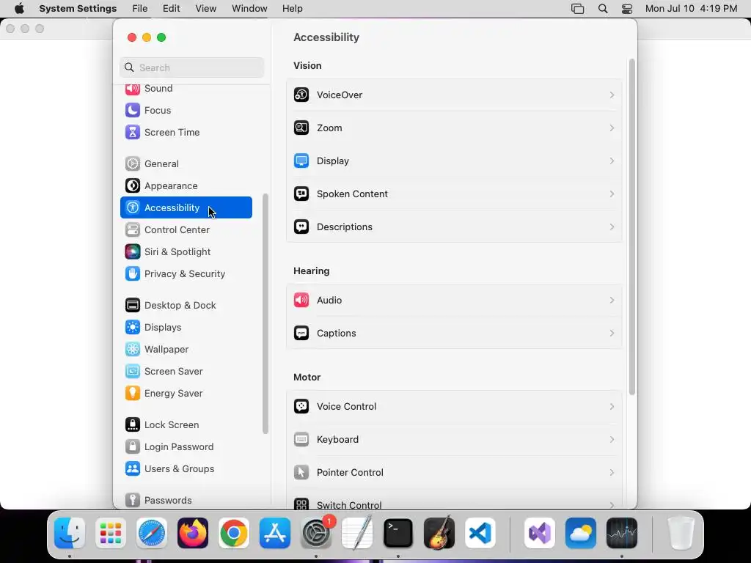Image resolution: width=751 pixels, height=563 pixels.
Task: Open the System Settings menu
Action: click(78, 9)
